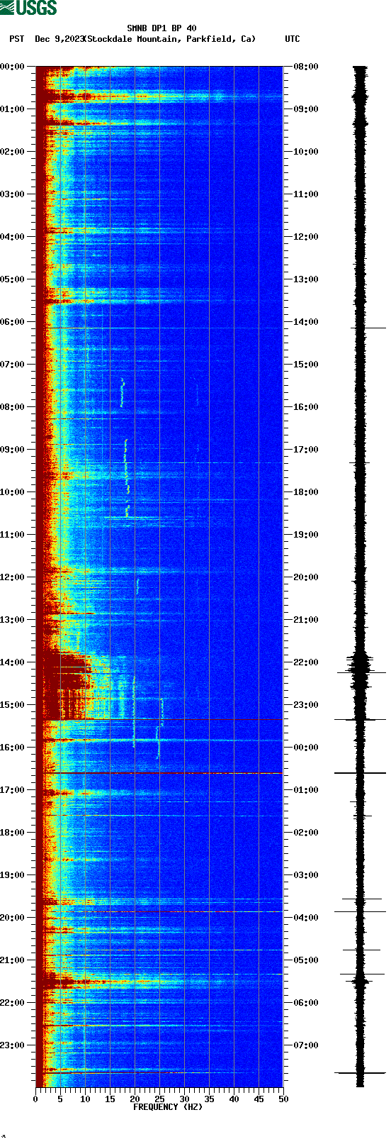Viewport: 391px width, 1144px height.
Task: Click the 03:00 PST time label
Action: [x=13, y=194]
